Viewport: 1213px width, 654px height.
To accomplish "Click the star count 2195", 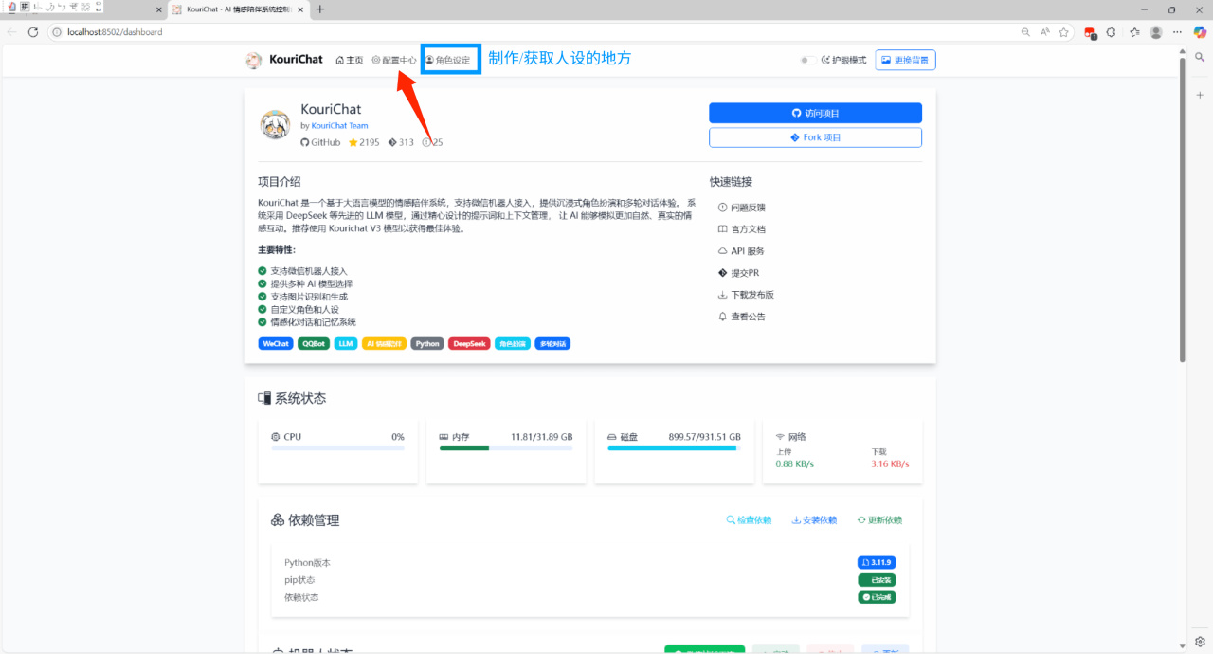I will coord(364,142).
